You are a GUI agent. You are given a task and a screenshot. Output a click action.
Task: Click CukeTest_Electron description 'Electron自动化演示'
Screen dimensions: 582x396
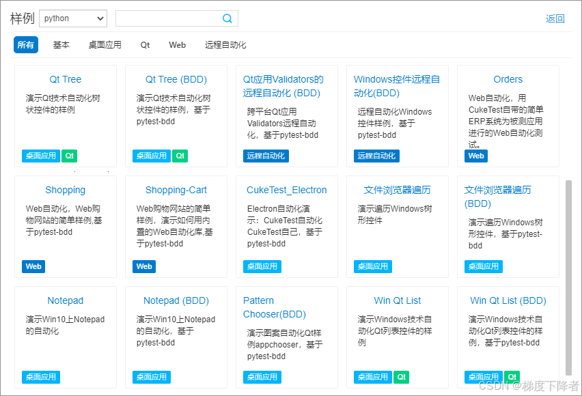click(x=285, y=226)
